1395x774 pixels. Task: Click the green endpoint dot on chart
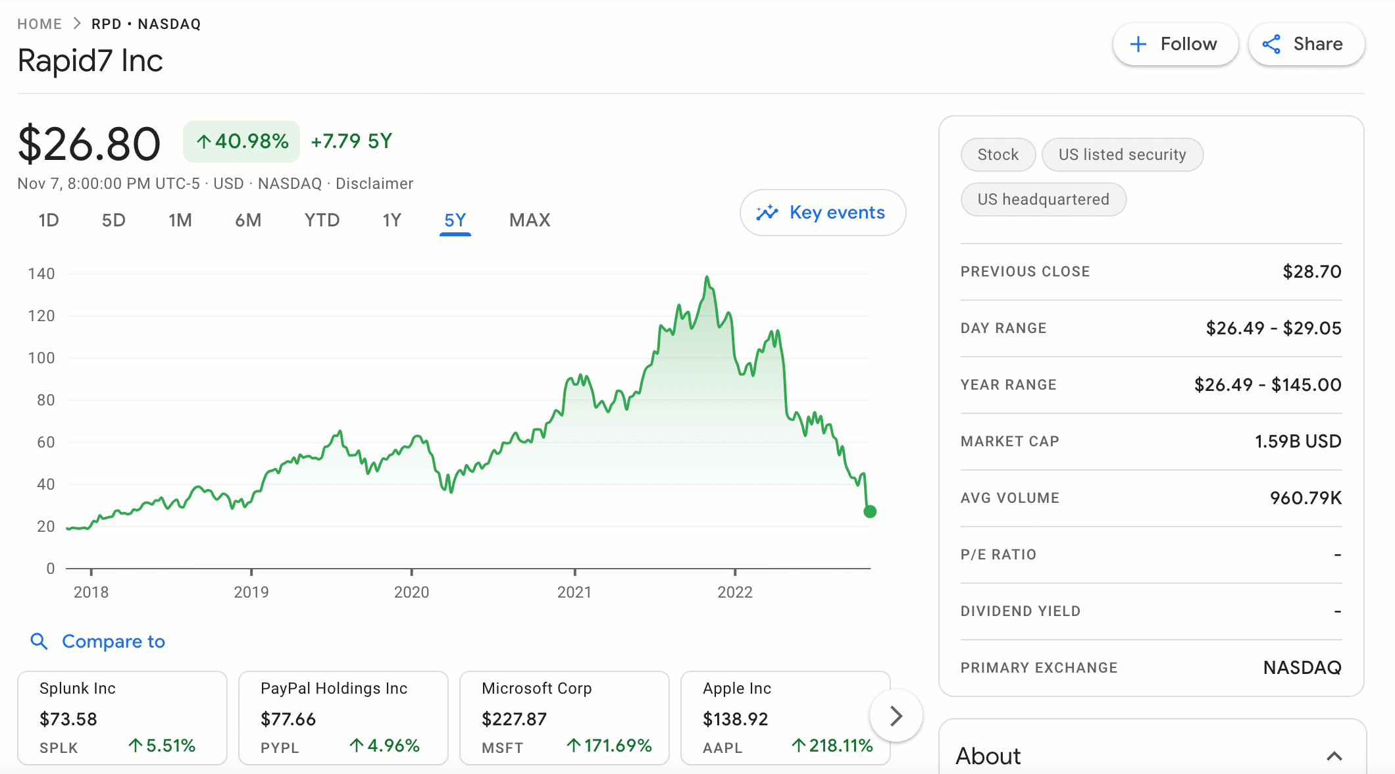point(869,511)
